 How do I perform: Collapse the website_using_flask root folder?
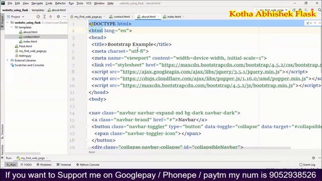8,22
